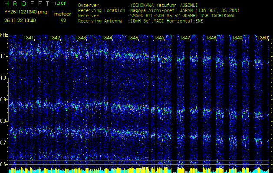Click the 1341 time marker
Image resolution: width=273 pixels, height=173 pixels.
29,38
